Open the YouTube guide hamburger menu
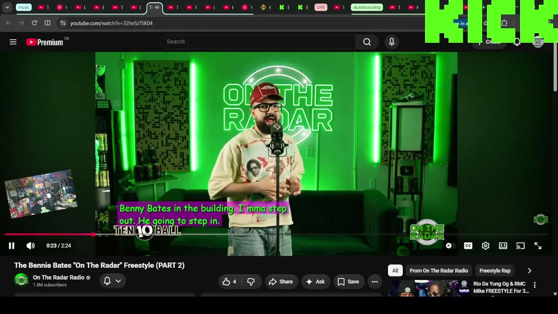The height and width of the screenshot is (314, 558). click(x=13, y=42)
